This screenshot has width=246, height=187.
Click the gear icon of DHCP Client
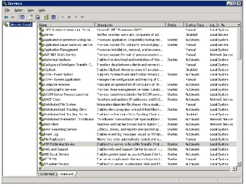pyautogui.click(x=41, y=99)
